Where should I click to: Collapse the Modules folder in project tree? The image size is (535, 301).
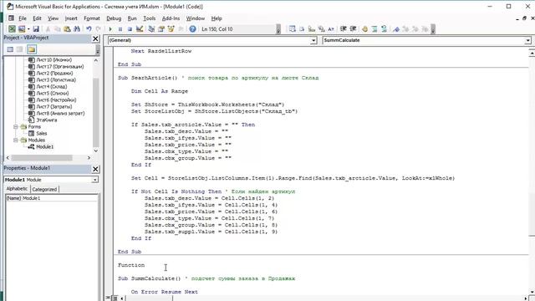click(16, 140)
